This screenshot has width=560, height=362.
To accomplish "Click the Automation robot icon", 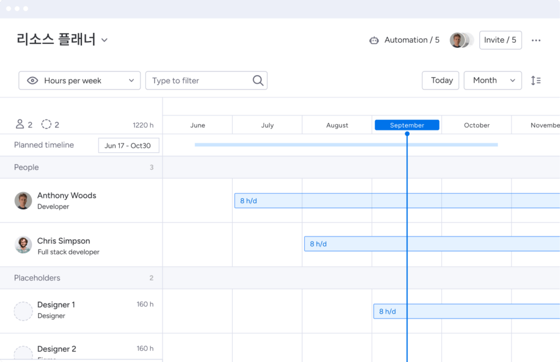I will (x=374, y=40).
